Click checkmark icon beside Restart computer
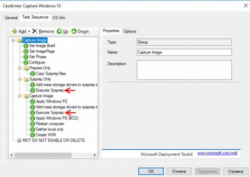The height and width of the screenshot is (177, 250). coord(32,124)
